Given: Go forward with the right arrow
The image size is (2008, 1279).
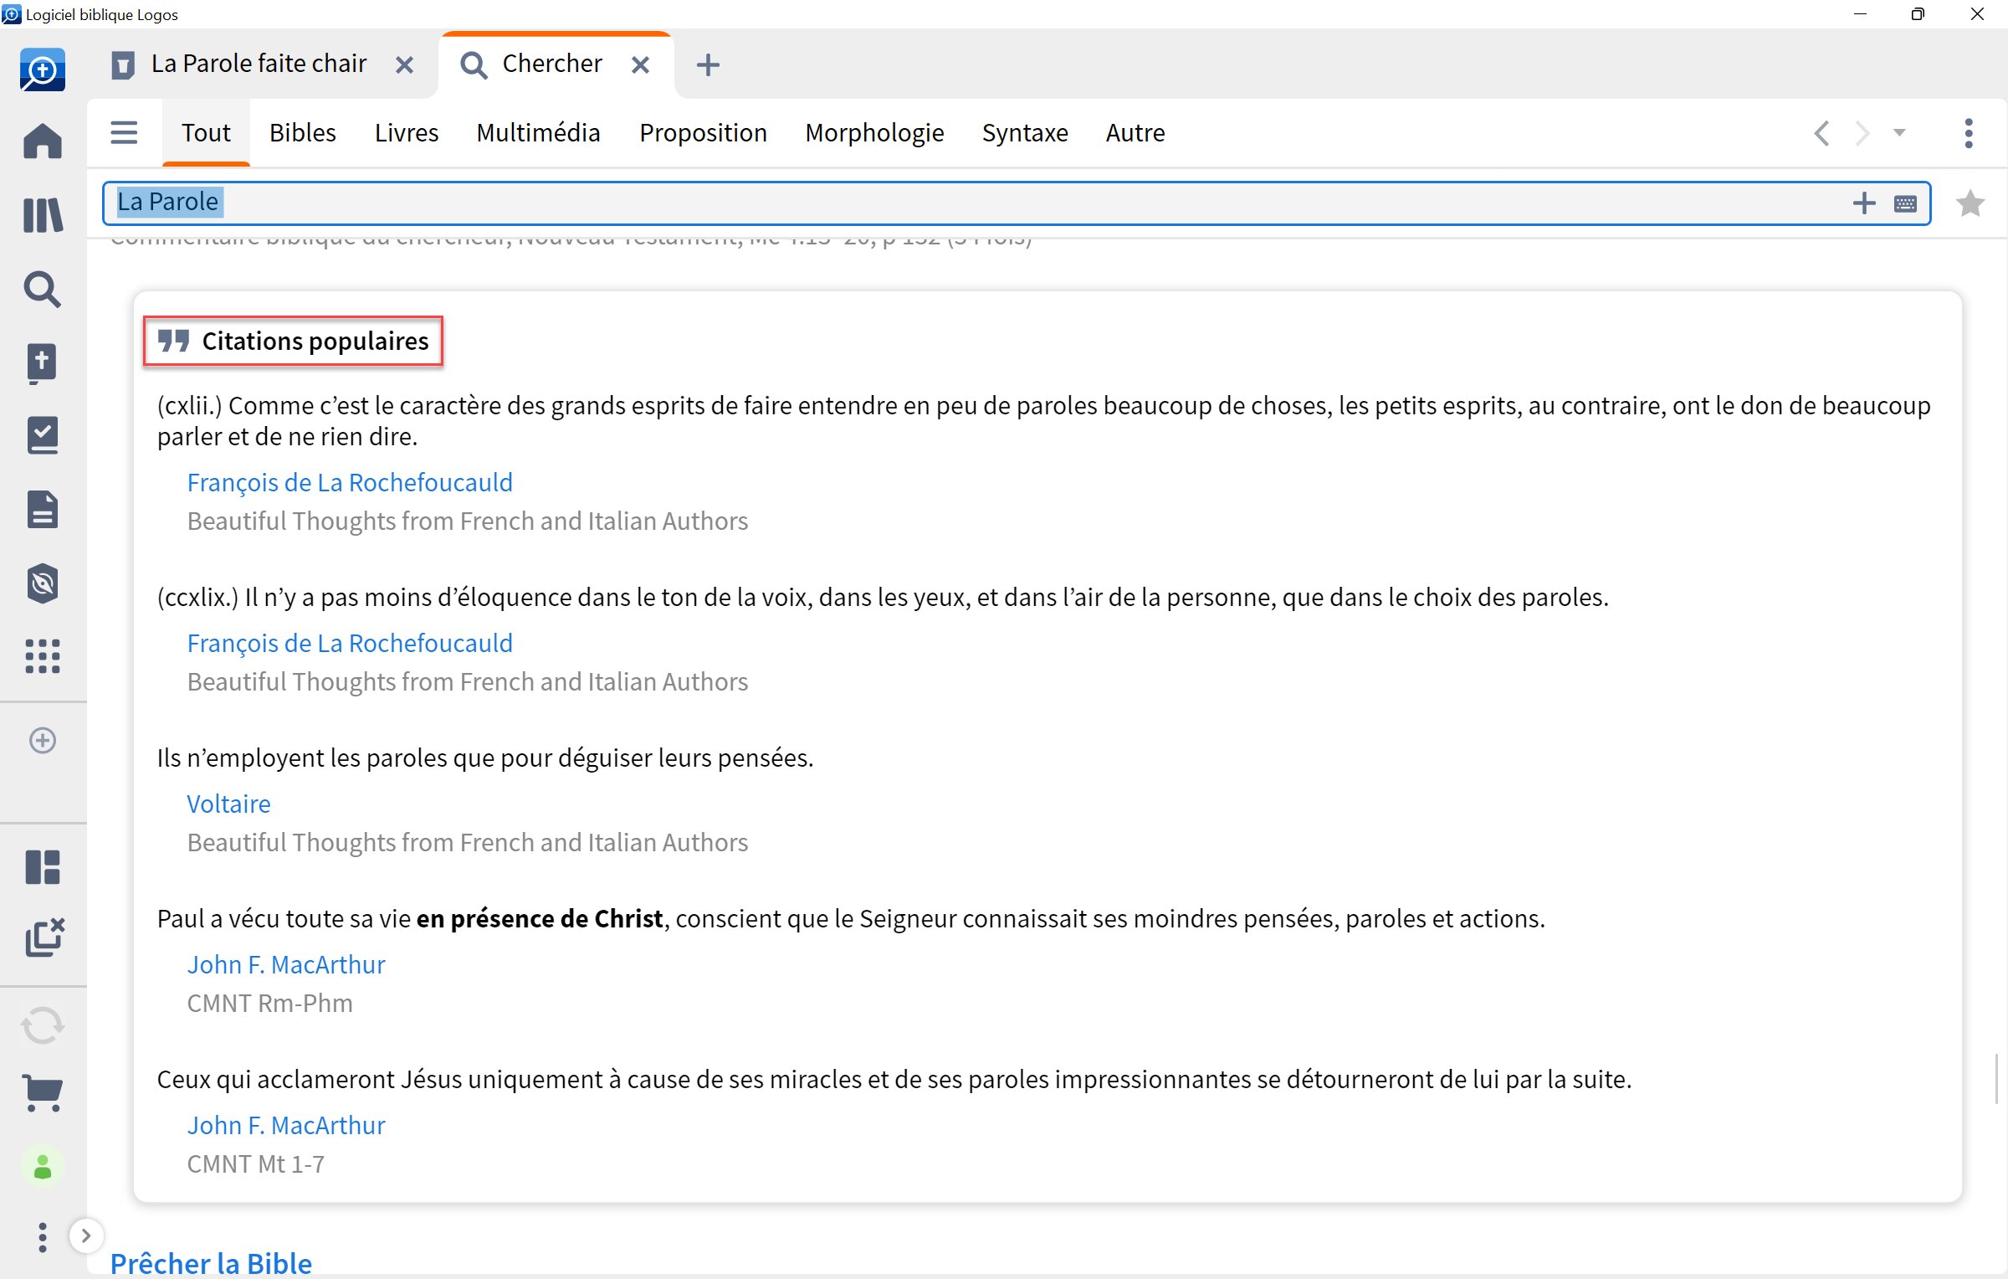Looking at the screenshot, I should click(x=1862, y=133).
